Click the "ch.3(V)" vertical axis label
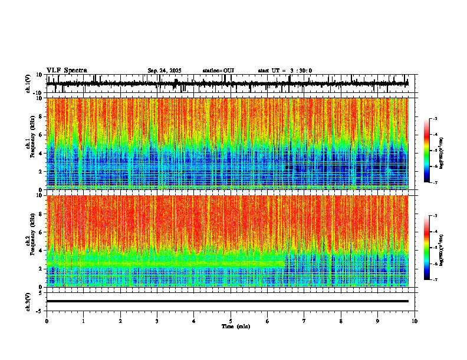Image resolution: width=467 pixels, height=360 pixels. coord(28,302)
